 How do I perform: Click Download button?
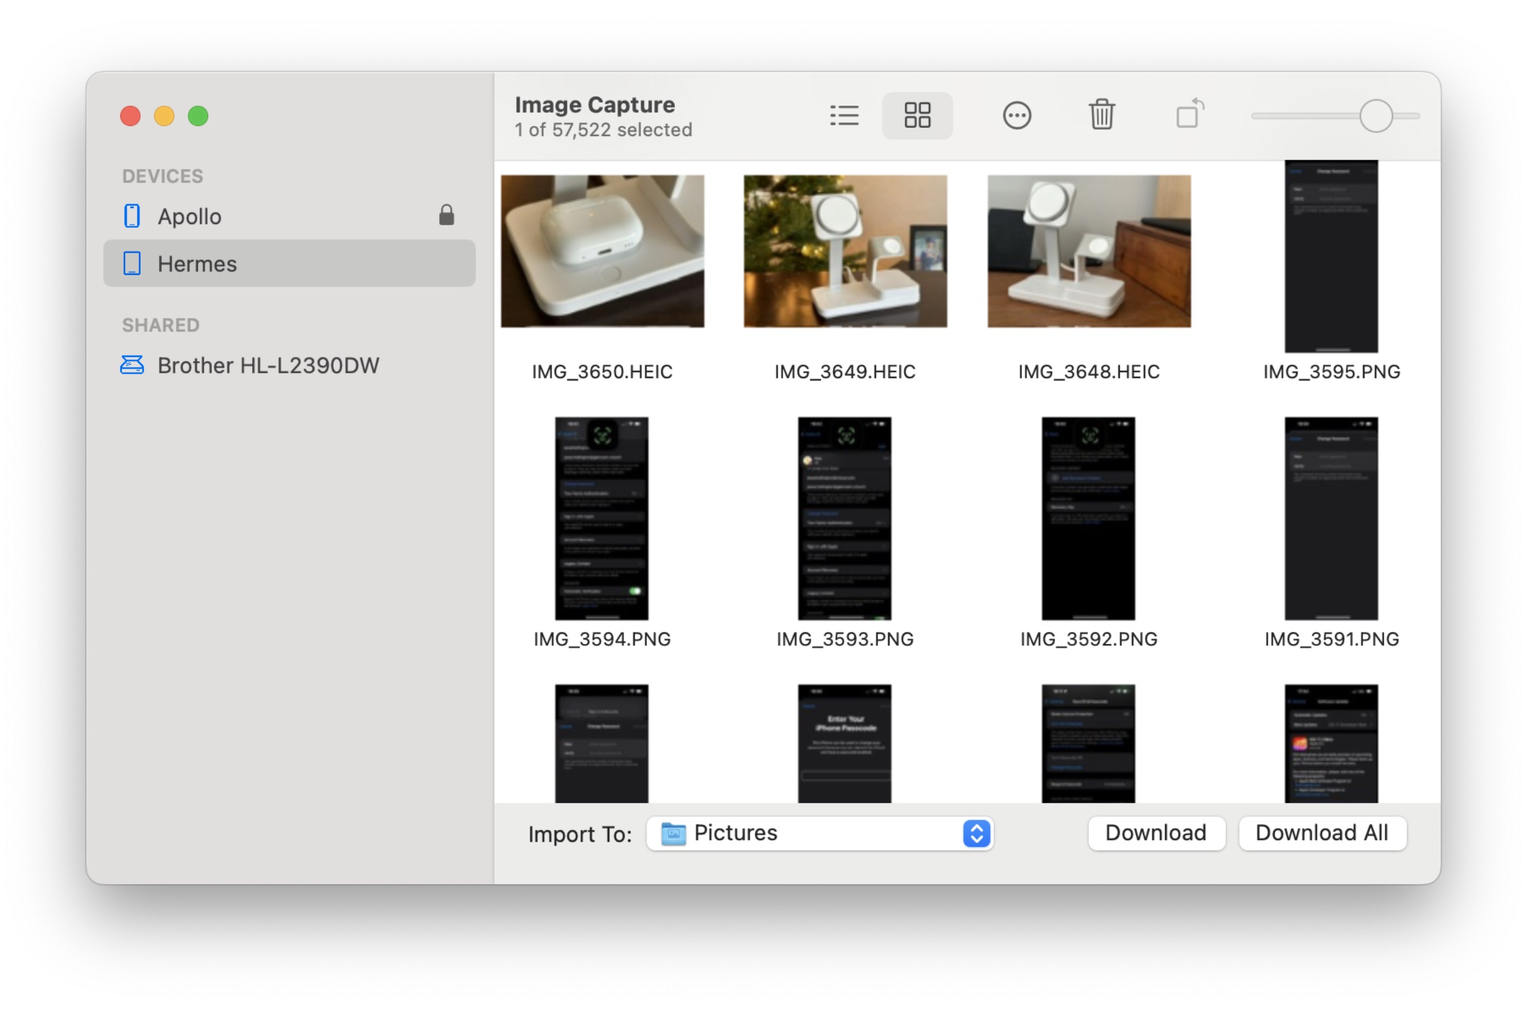[1156, 832]
